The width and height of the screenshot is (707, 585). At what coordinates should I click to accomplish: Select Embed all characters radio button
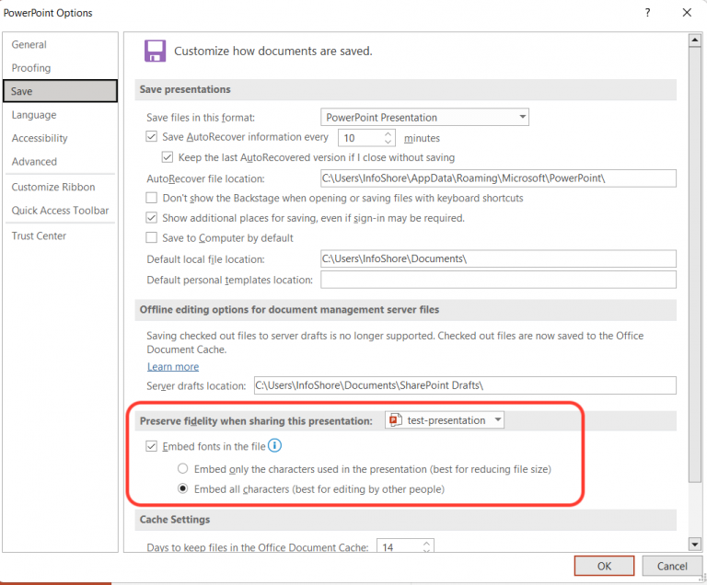[182, 489]
